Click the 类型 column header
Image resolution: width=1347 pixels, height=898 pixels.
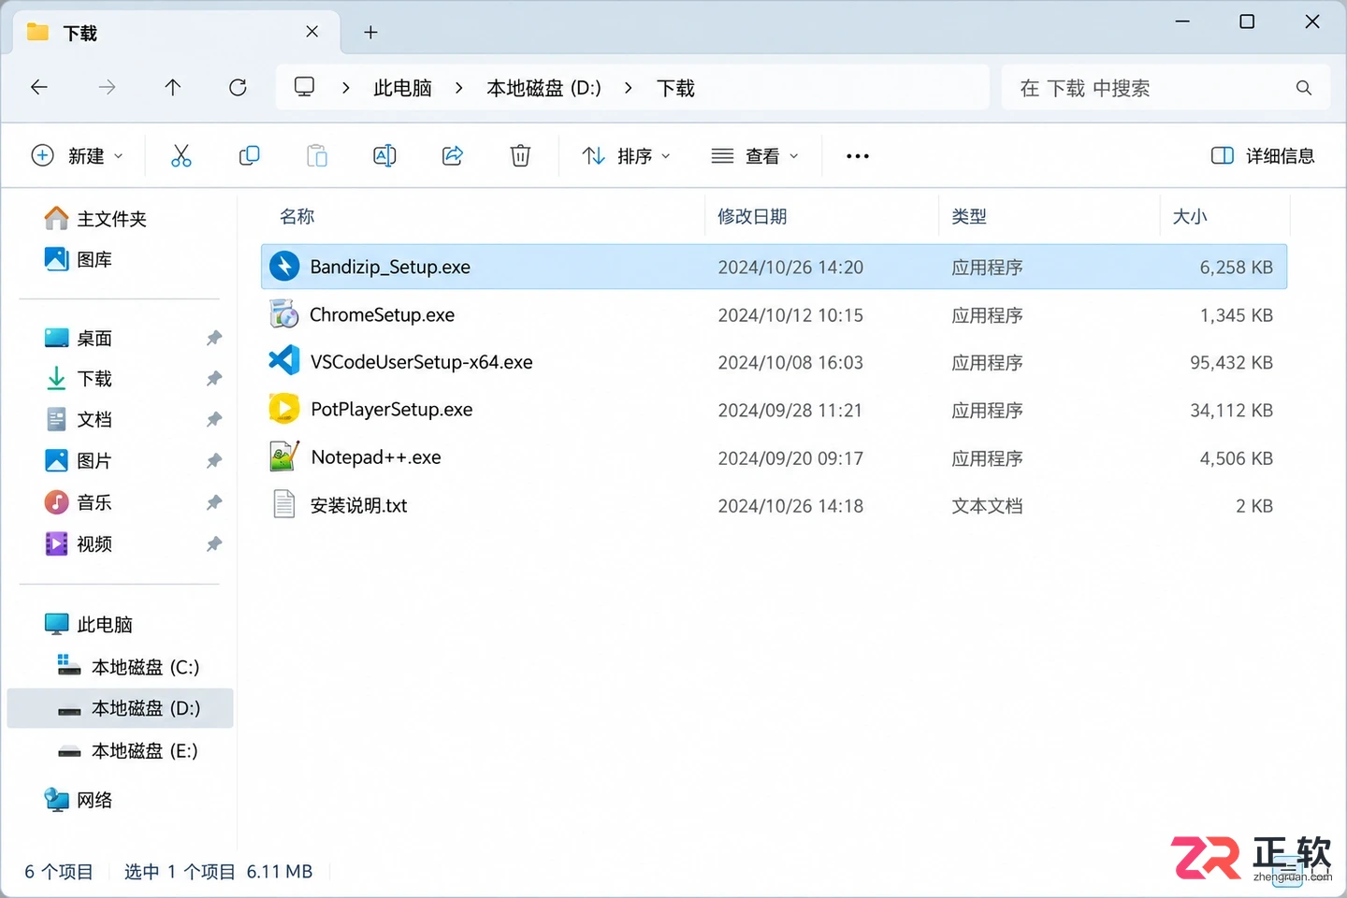point(969,217)
